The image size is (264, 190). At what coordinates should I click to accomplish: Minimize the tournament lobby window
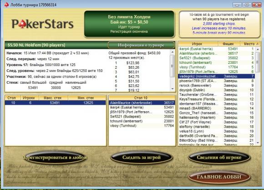click(237, 5)
